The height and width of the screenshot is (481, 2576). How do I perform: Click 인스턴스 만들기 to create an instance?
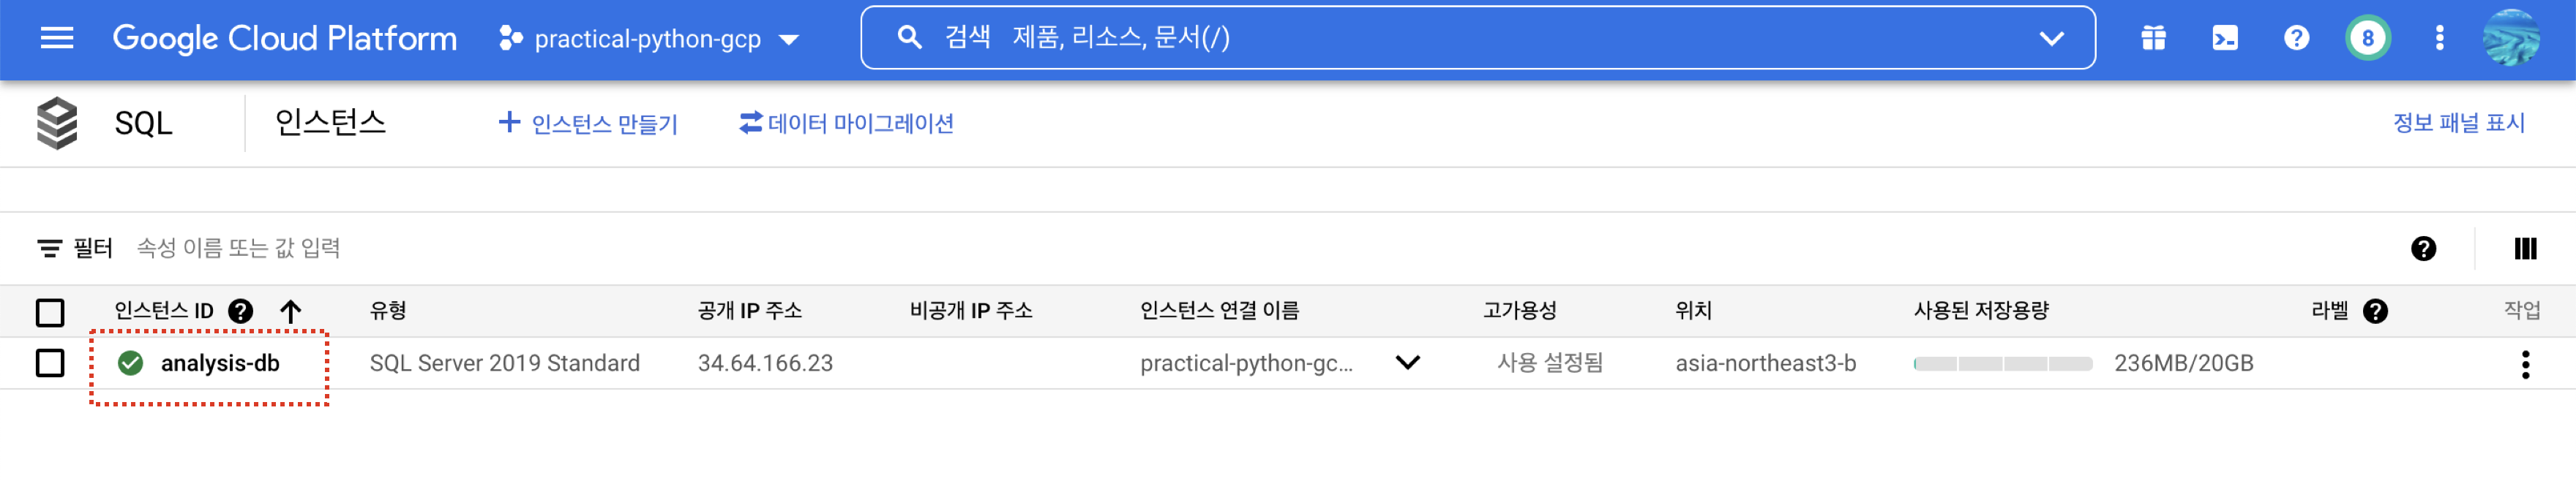[588, 124]
